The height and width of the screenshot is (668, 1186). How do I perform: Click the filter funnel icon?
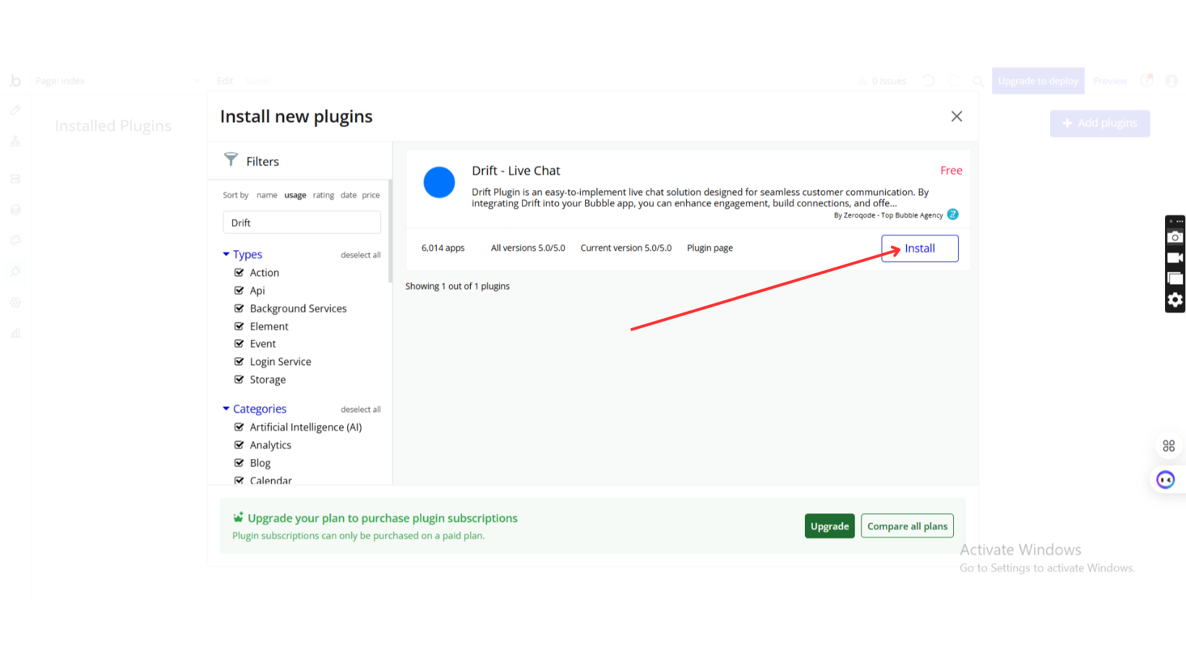pos(231,160)
